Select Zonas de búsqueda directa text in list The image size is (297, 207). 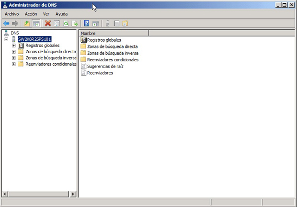[112, 46]
